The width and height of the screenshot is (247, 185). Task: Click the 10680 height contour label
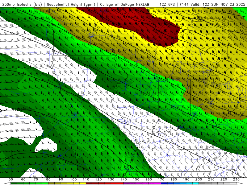(18, 110)
